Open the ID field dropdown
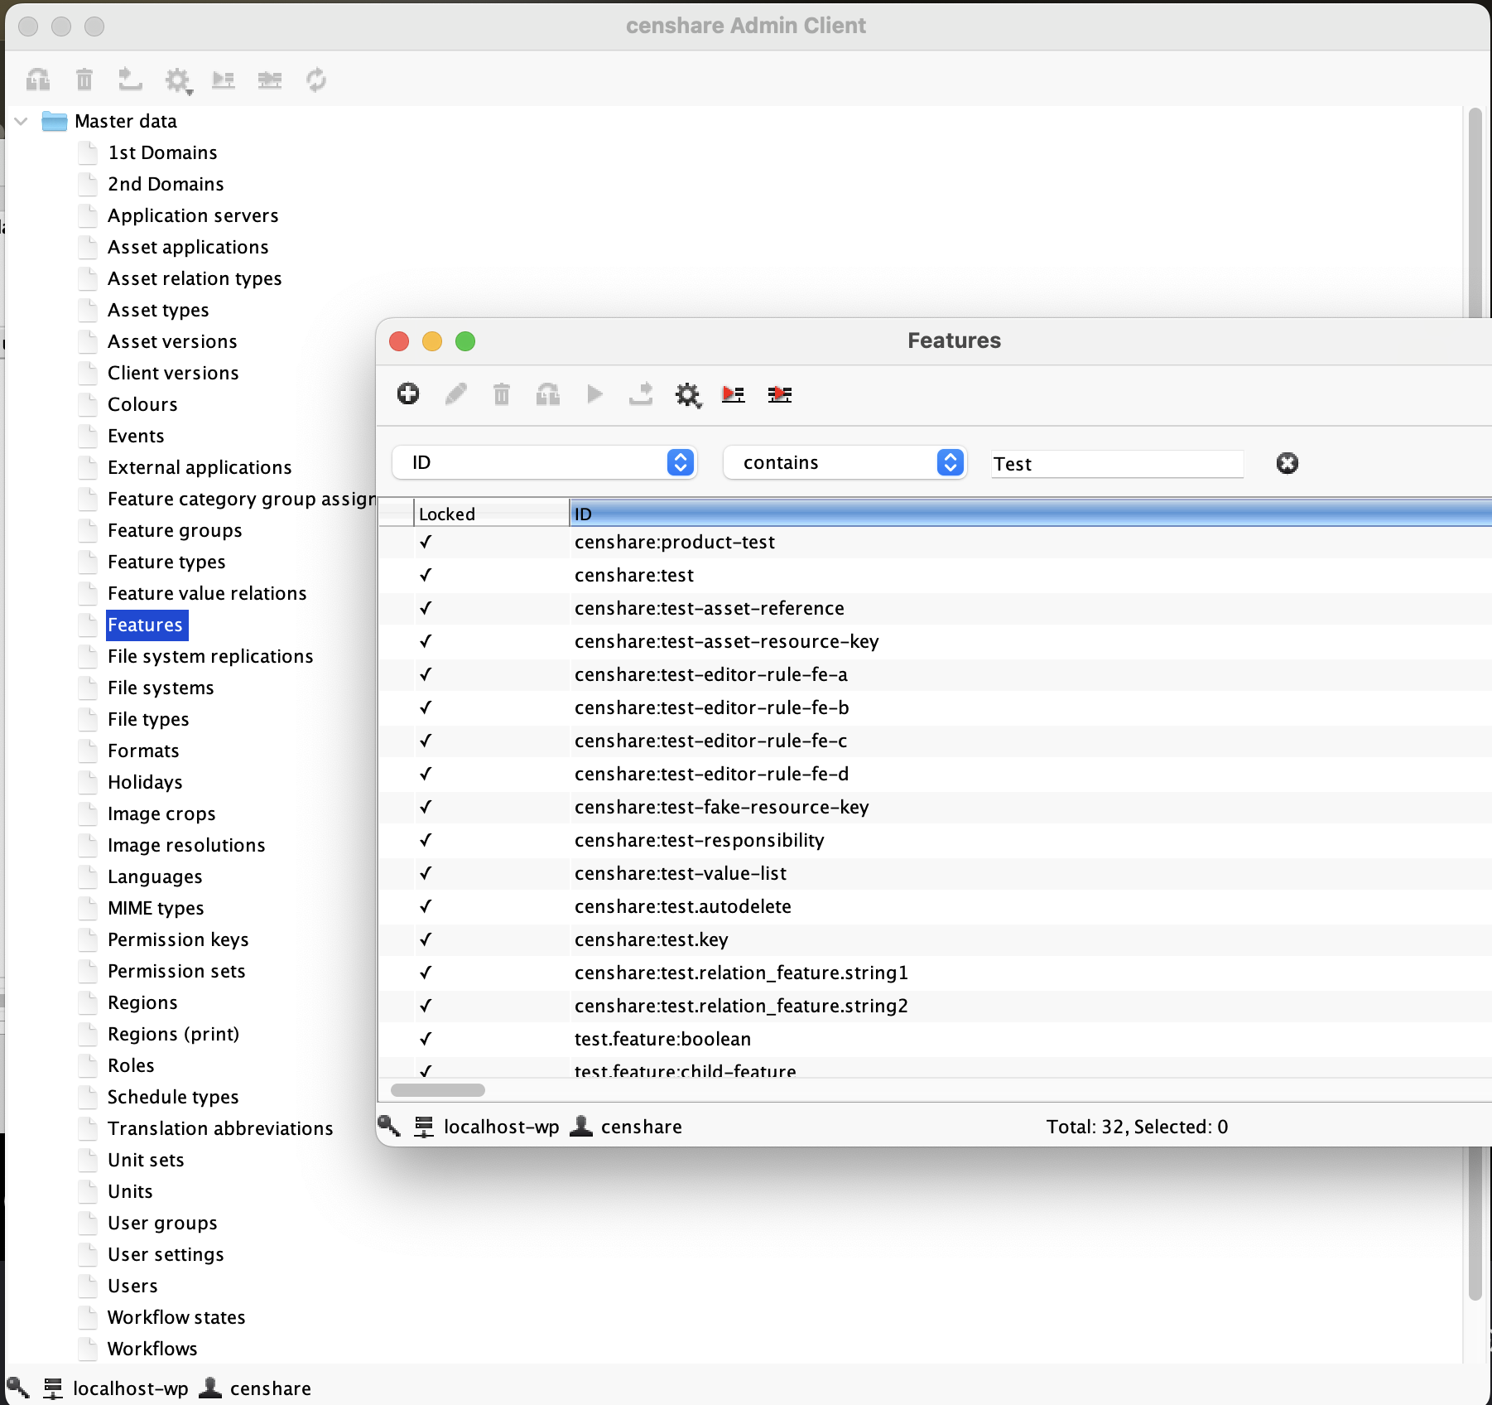Image resolution: width=1492 pixels, height=1405 pixels. pos(679,462)
